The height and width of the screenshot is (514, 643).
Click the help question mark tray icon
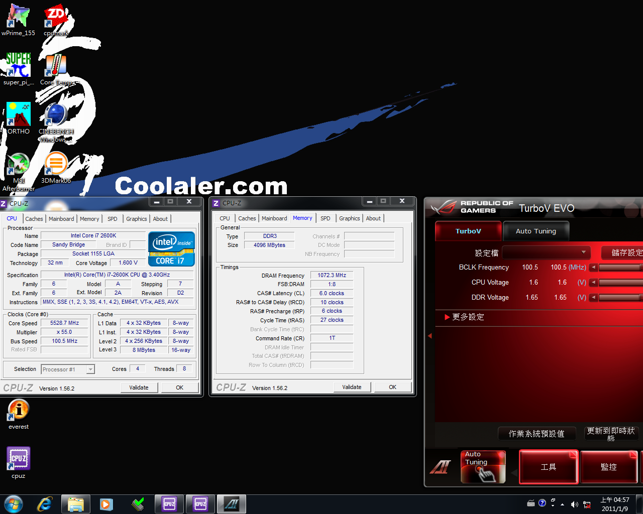(x=542, y=503)
